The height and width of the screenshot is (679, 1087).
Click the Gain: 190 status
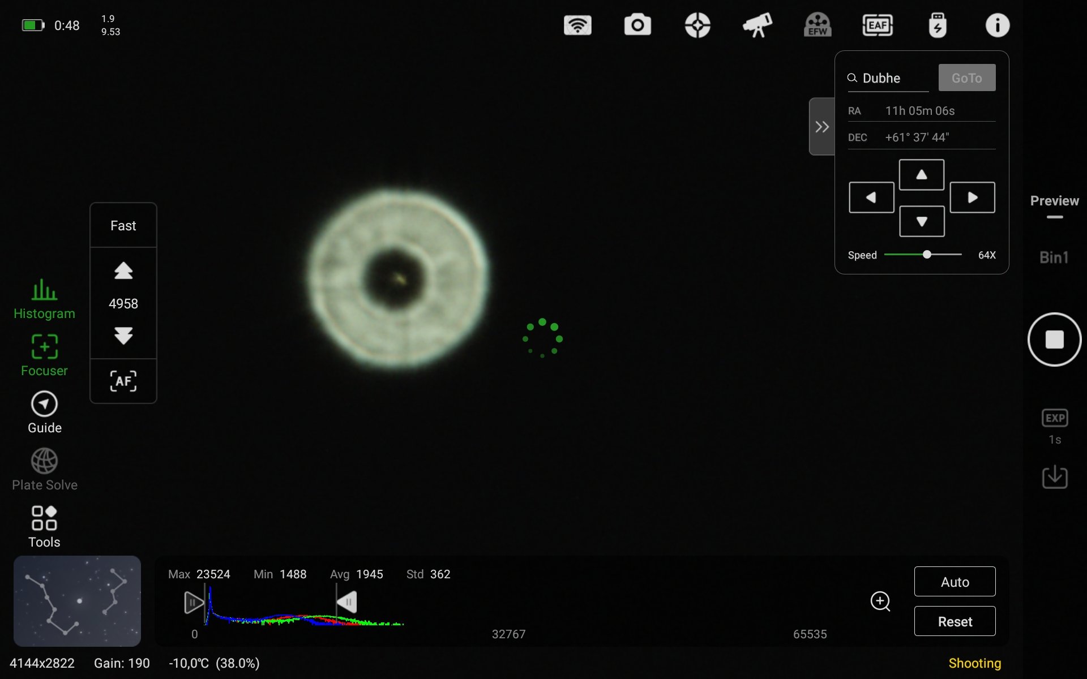pos(122,663)
